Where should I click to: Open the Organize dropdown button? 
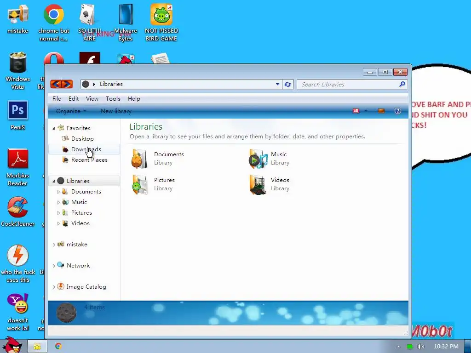pos(71,111)
